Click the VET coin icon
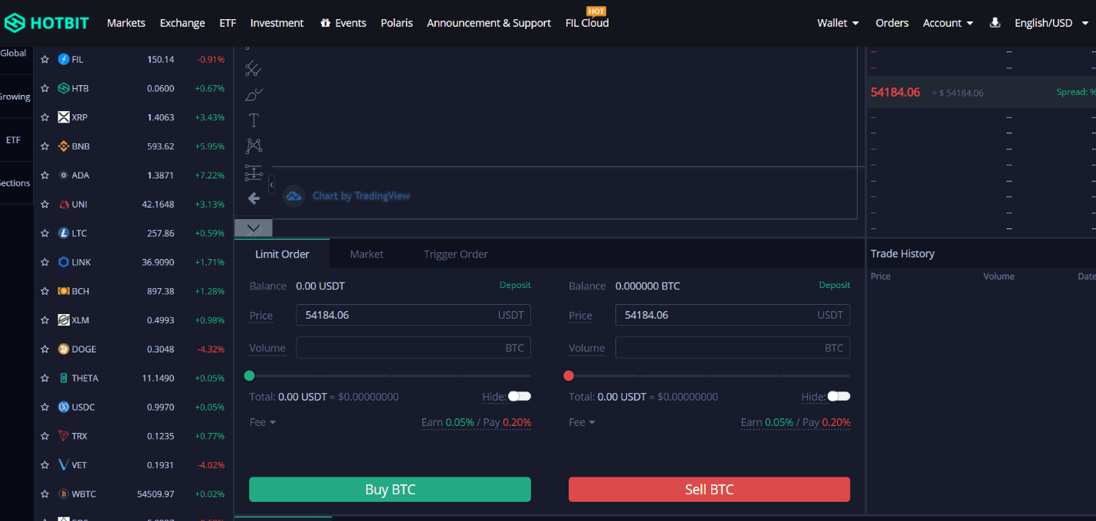1096x521 pixels. [x=64, y=465]
